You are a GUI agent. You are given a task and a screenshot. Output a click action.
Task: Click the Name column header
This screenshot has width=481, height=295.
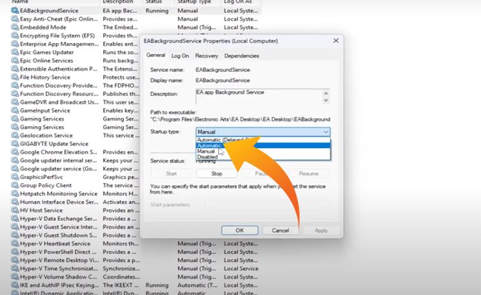pyautogui.click(x=20, y=2)
